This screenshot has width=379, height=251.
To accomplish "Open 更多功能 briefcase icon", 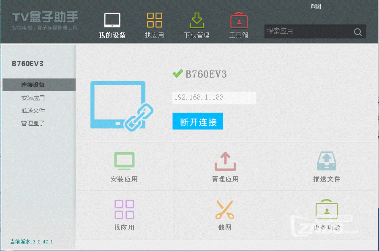I will [x=327, y=209].
